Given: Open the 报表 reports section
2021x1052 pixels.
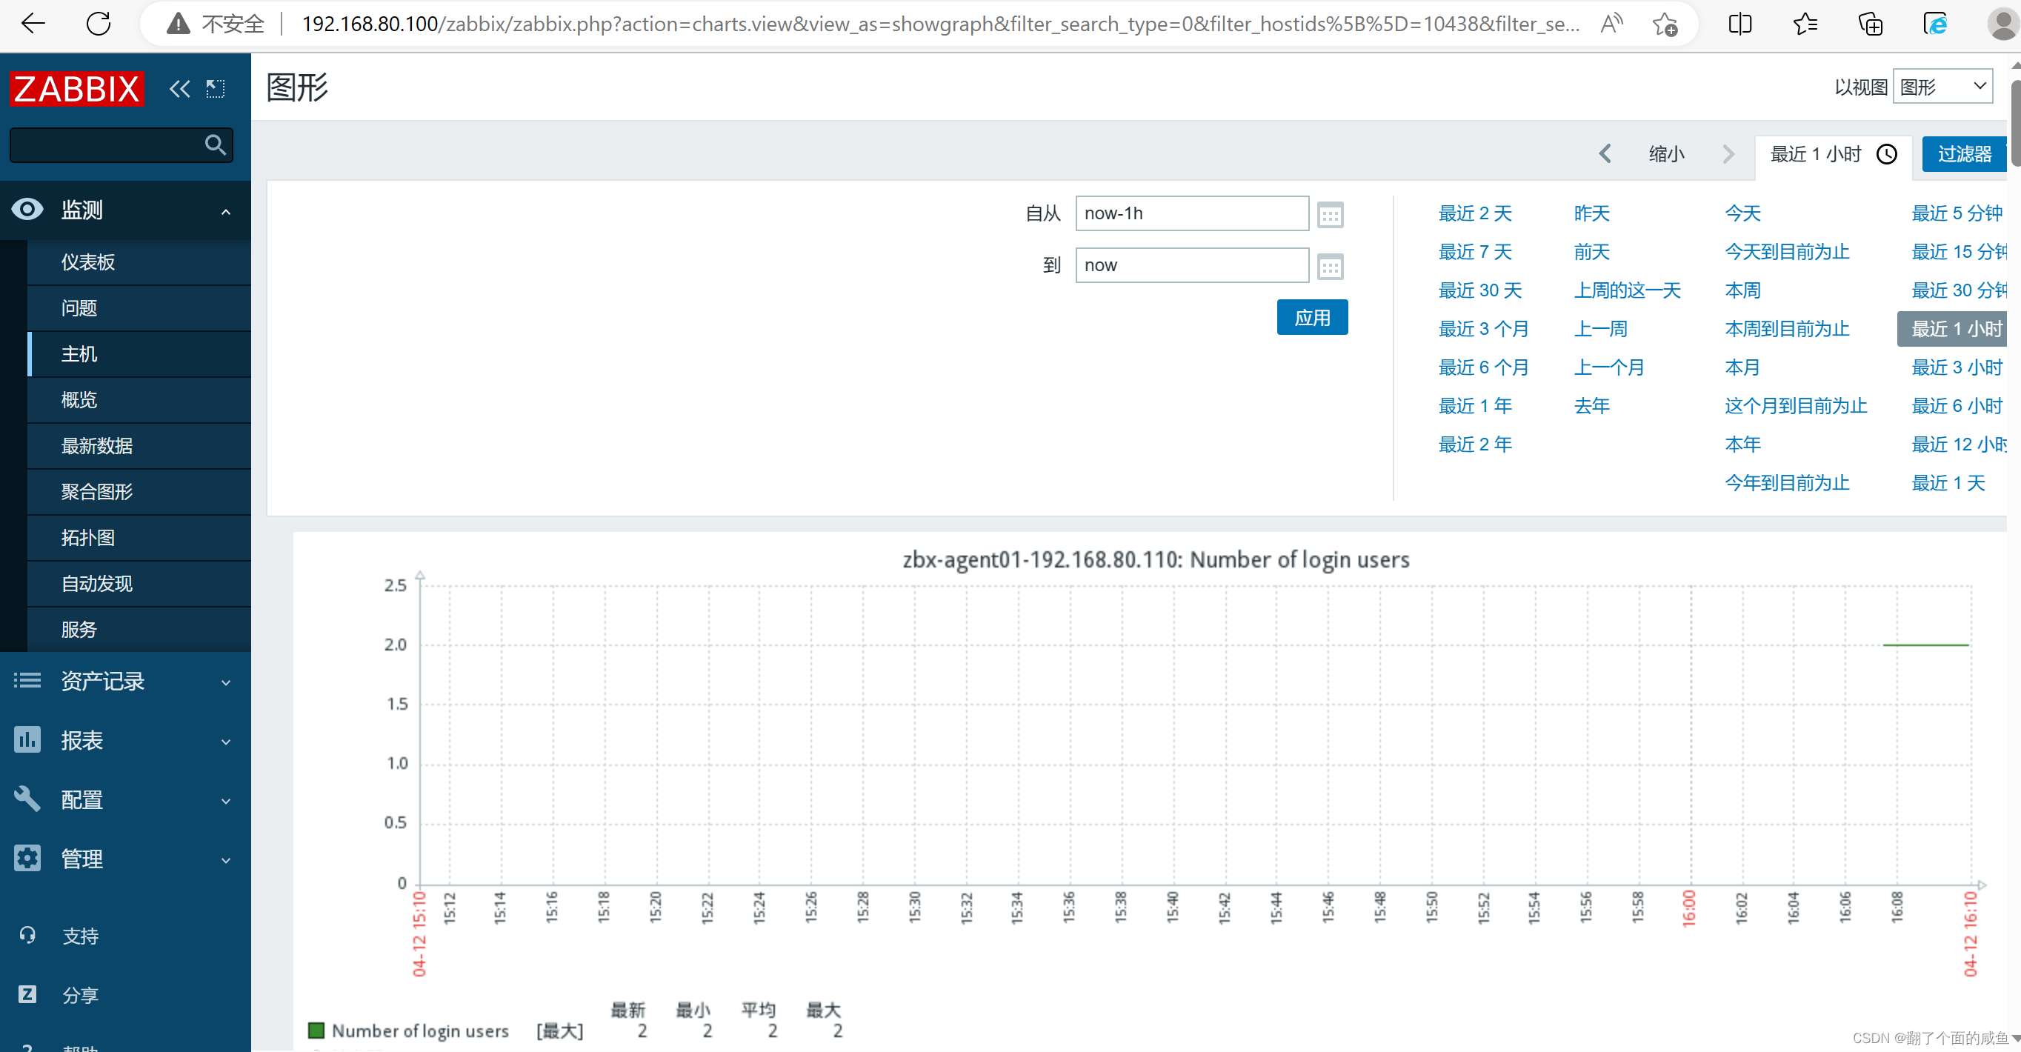Looking at the screenshot, I should [82, 740].
